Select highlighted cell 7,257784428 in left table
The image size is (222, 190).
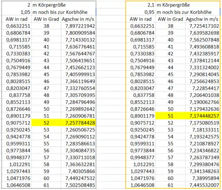tap(79, 123)
